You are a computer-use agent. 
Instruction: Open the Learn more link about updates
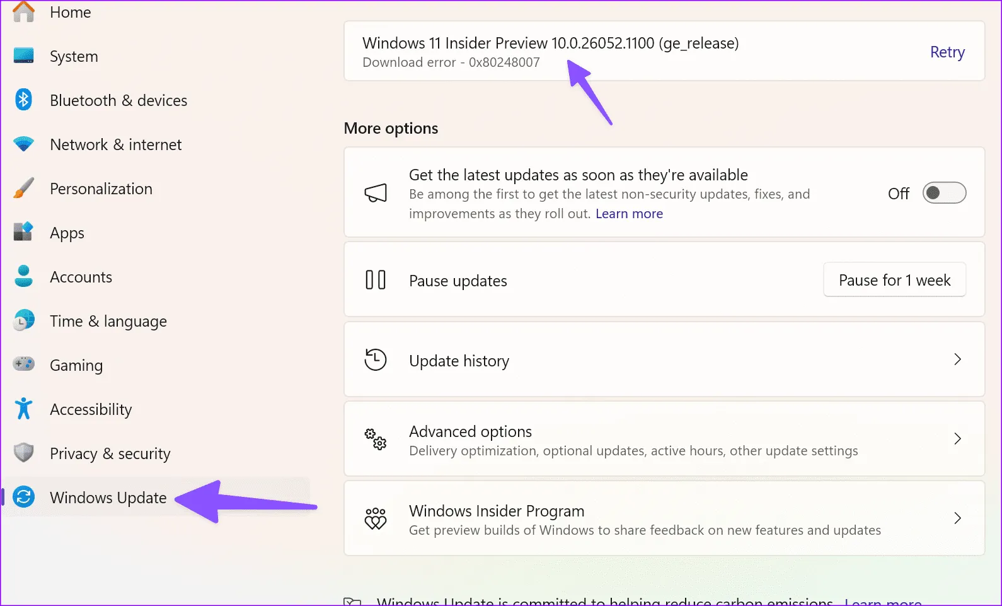tap(629, 214)
